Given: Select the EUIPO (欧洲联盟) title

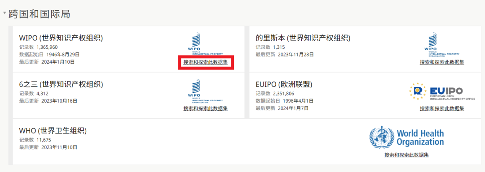Looking at the screenshot, I should pos(284,84).
